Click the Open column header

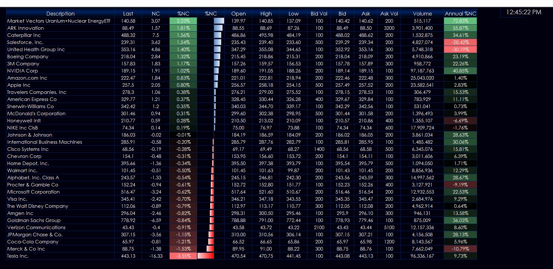238,14
